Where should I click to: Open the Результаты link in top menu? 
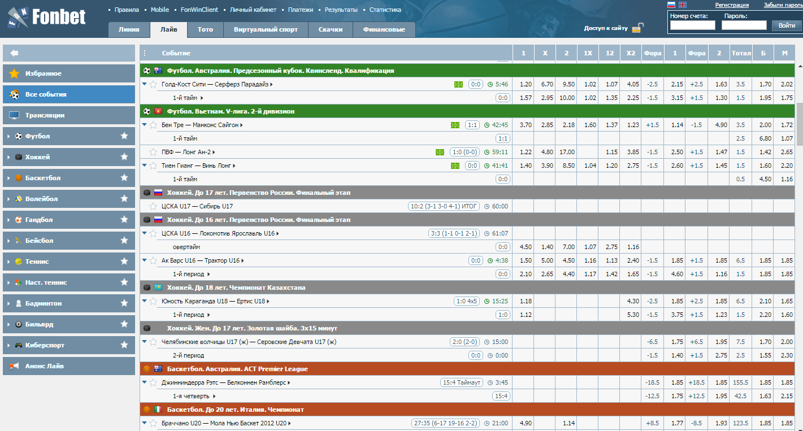pyautogui.click(x=341, y=10)
